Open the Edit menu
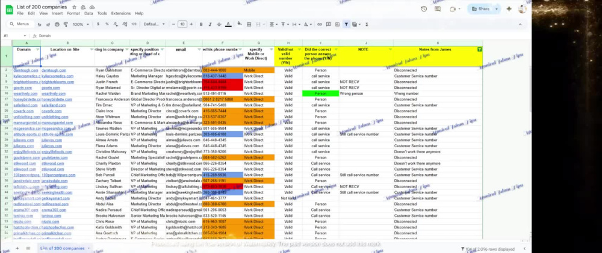Image resolution: width=602 pixels, height=253 pixels. [31, 13]
